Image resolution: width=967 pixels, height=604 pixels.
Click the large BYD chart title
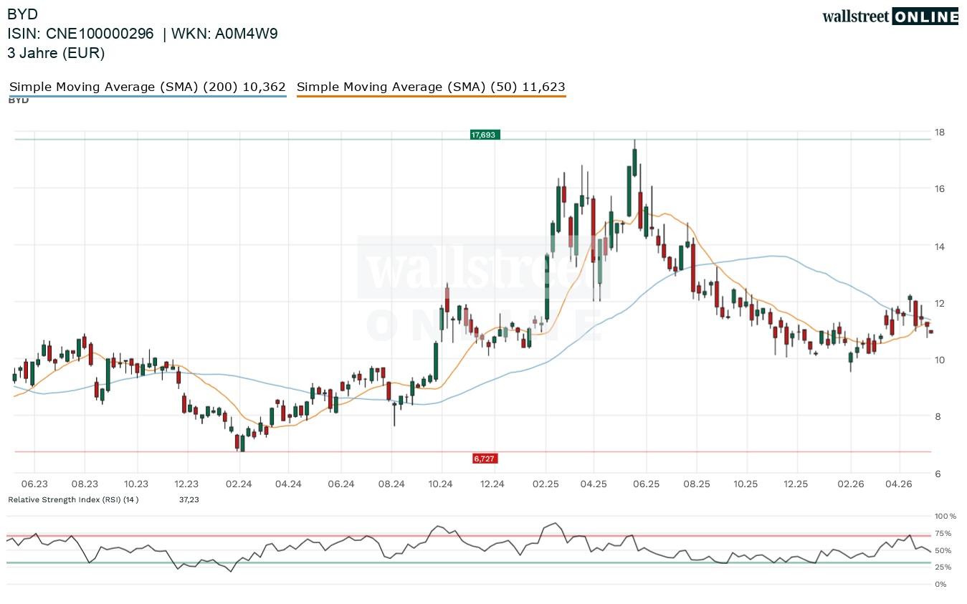23,14
